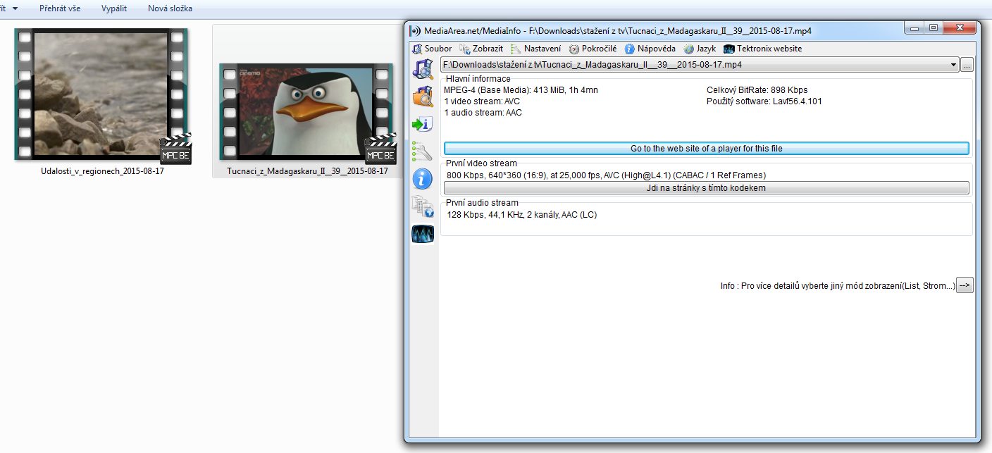Screen dimensions: 992x453
Task: Click 'Jdi na stránky s tímto kodekem' button
Action: pyautogui.click(x=706, y=188)
